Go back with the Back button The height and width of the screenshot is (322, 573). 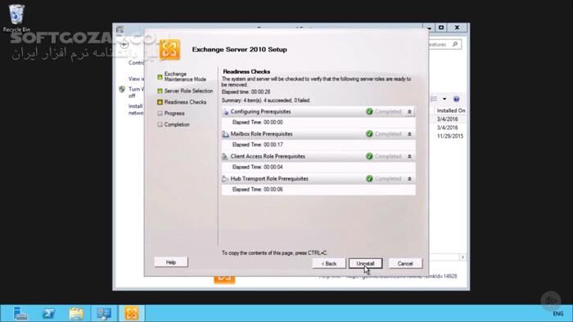[x=329, y=263]
